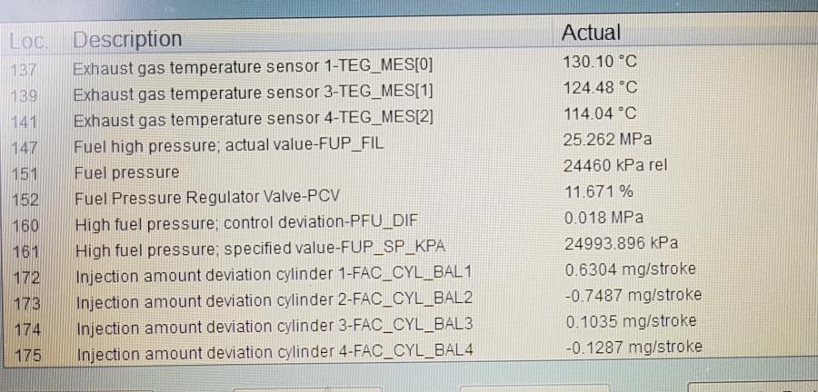The height and width of the screenshot is (392, 818).
Task: Click the Fuel pressure description row
Action: [126, 172]
